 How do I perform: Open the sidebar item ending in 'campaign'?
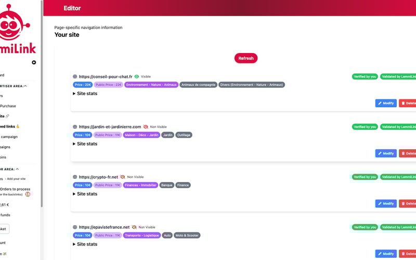(9, 137)
